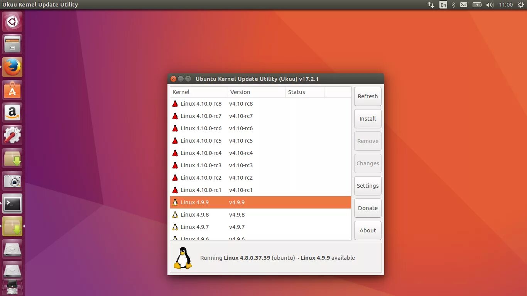Select the Linux 4.10.0-rc7 row
This screenshot has width=527, height=296.
tap(260, 116)
